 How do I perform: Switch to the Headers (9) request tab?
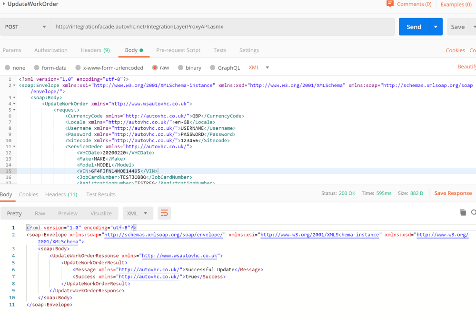click(95, 50)
